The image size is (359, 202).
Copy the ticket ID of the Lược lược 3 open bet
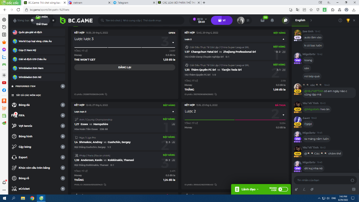click(x=106, y=94)
